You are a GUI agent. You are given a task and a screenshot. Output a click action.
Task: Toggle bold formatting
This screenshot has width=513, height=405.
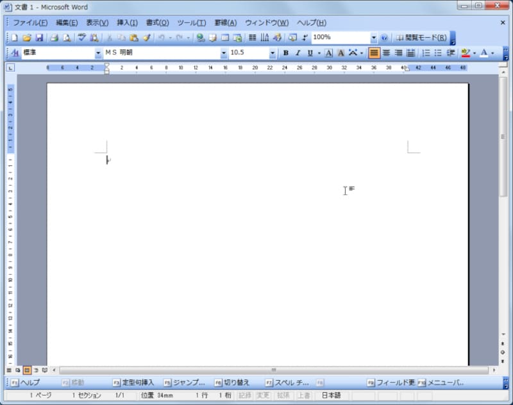(x=285, y=53)
